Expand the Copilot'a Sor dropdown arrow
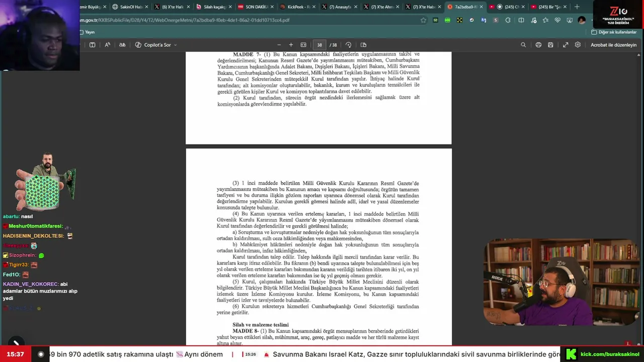Viewport: 644px width, 362px height. pos(175,45)
